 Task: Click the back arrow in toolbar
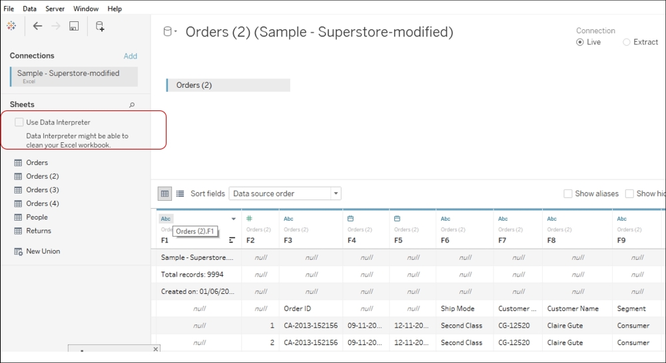(x=37, y=26)
